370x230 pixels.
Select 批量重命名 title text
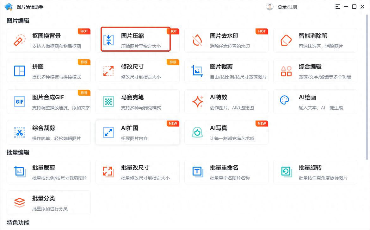(x=224, y=168)
